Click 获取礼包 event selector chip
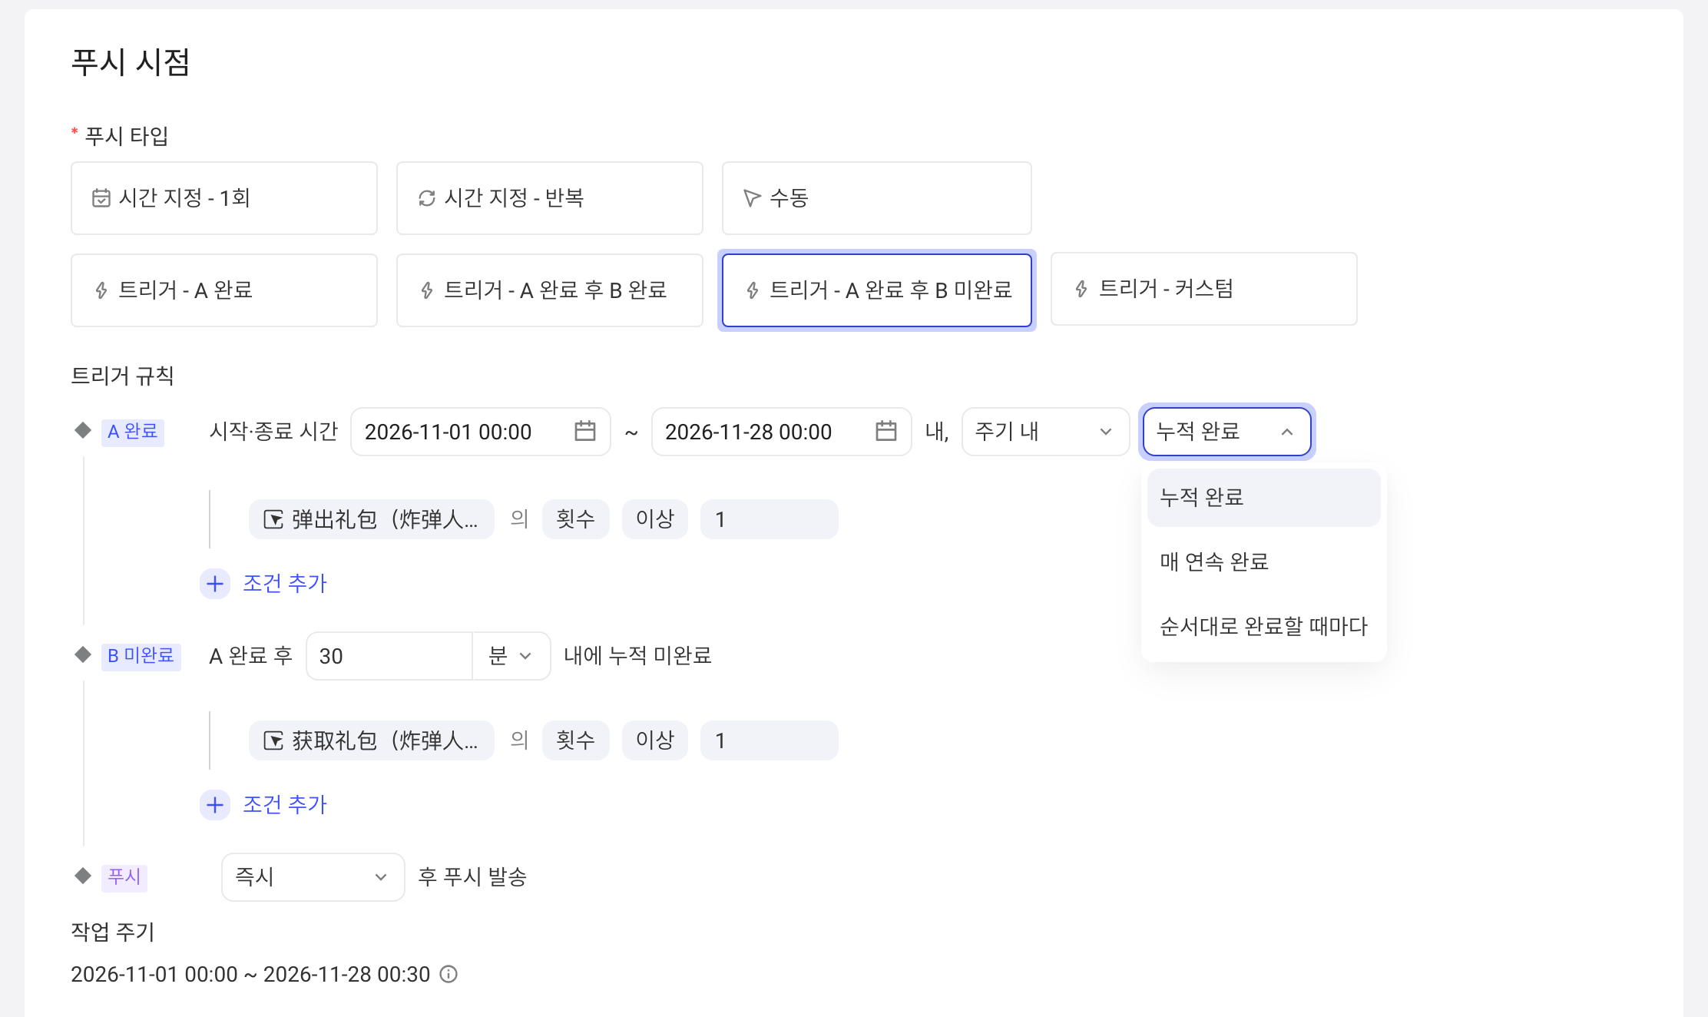 click(371, 741)
